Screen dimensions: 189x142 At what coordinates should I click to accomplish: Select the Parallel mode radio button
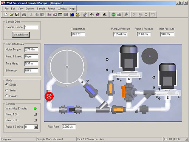pos(7,96)
